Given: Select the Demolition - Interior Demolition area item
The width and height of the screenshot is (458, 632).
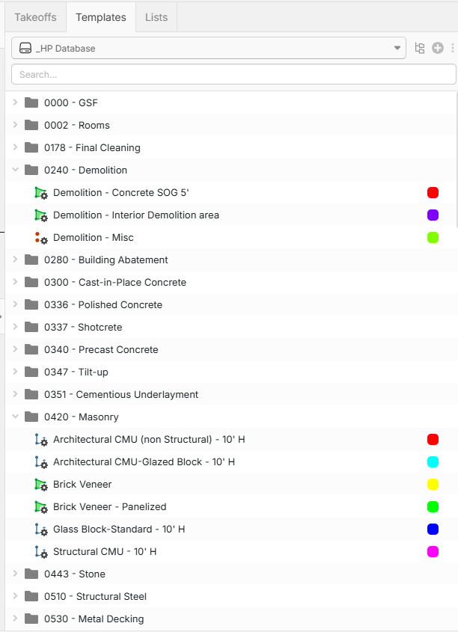Looking at the screenshot, I should 136,215.
